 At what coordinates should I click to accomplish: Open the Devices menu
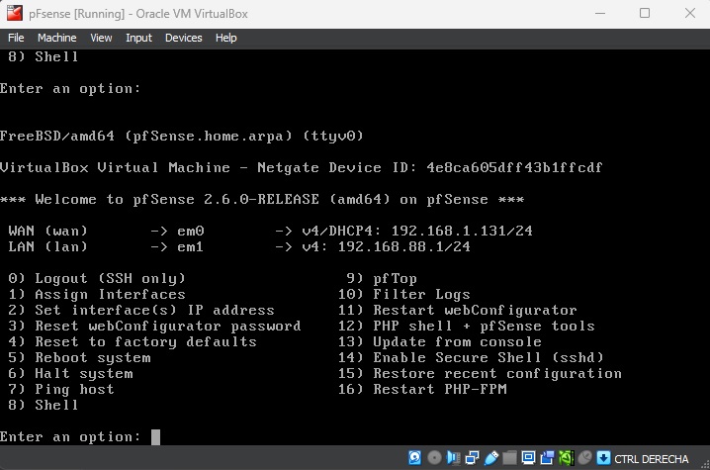[x=183, y=38]
